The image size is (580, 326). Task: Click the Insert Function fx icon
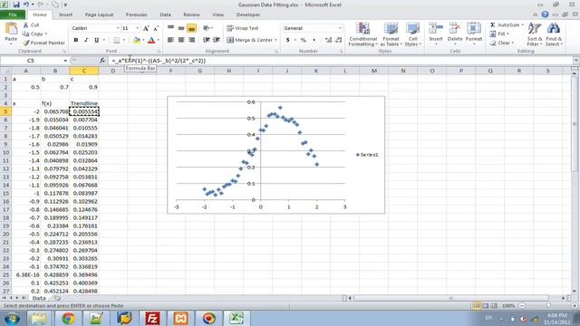click(x=102, y=61)
